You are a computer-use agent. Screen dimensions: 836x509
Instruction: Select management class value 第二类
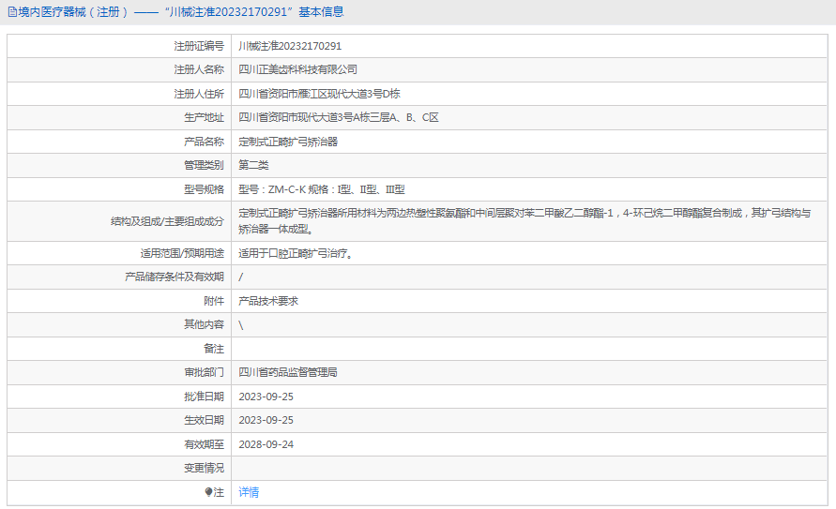pos(253,165)
